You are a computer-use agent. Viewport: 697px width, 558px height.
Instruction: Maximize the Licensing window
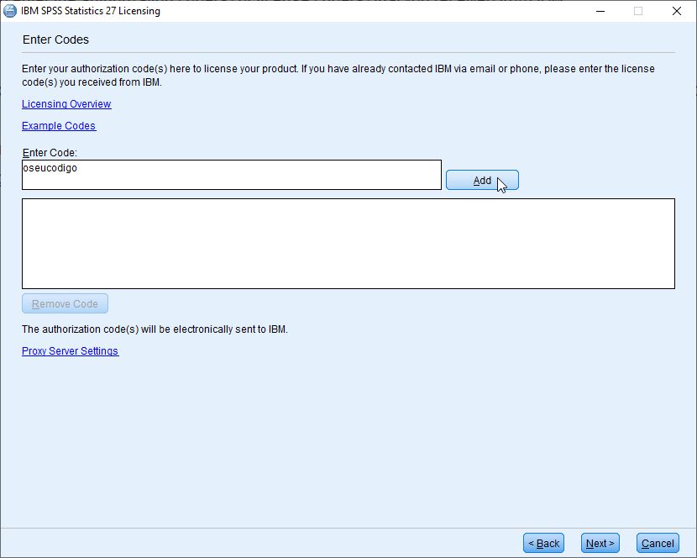[x=638, y=11]
